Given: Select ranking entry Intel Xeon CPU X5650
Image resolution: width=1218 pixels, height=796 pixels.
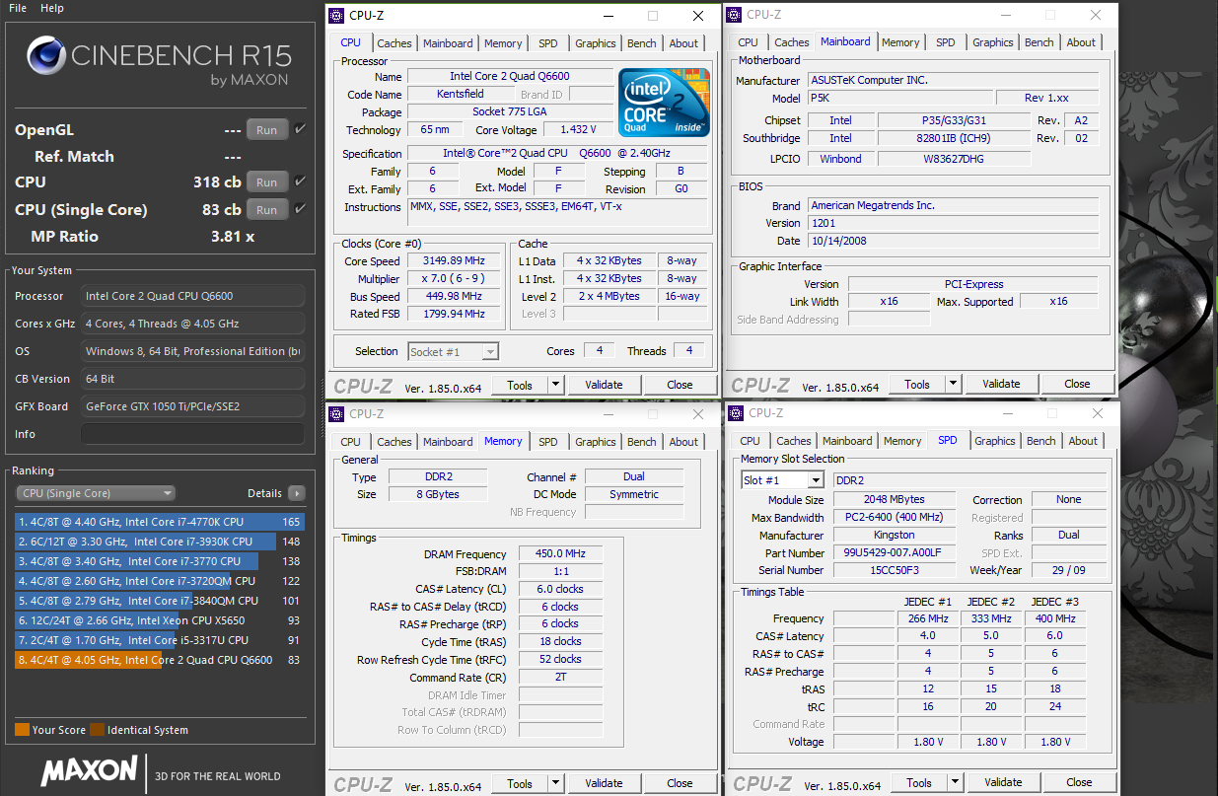Looking at the screenshot, I should tap(160, 620).
